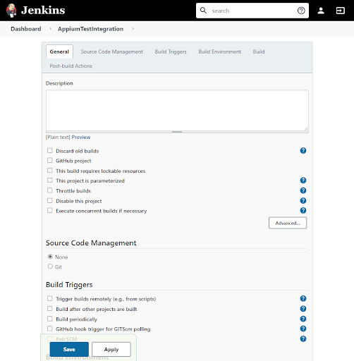354x361 pixels.
Task: Click the Preview description link
Action: pyautogui.click(x=81, y=137)
